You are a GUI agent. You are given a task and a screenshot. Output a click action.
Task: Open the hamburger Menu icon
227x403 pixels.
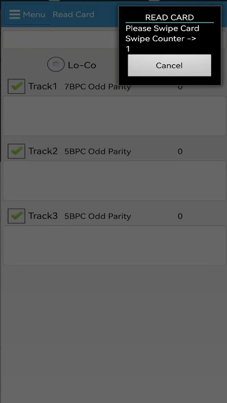pos(15,14)
